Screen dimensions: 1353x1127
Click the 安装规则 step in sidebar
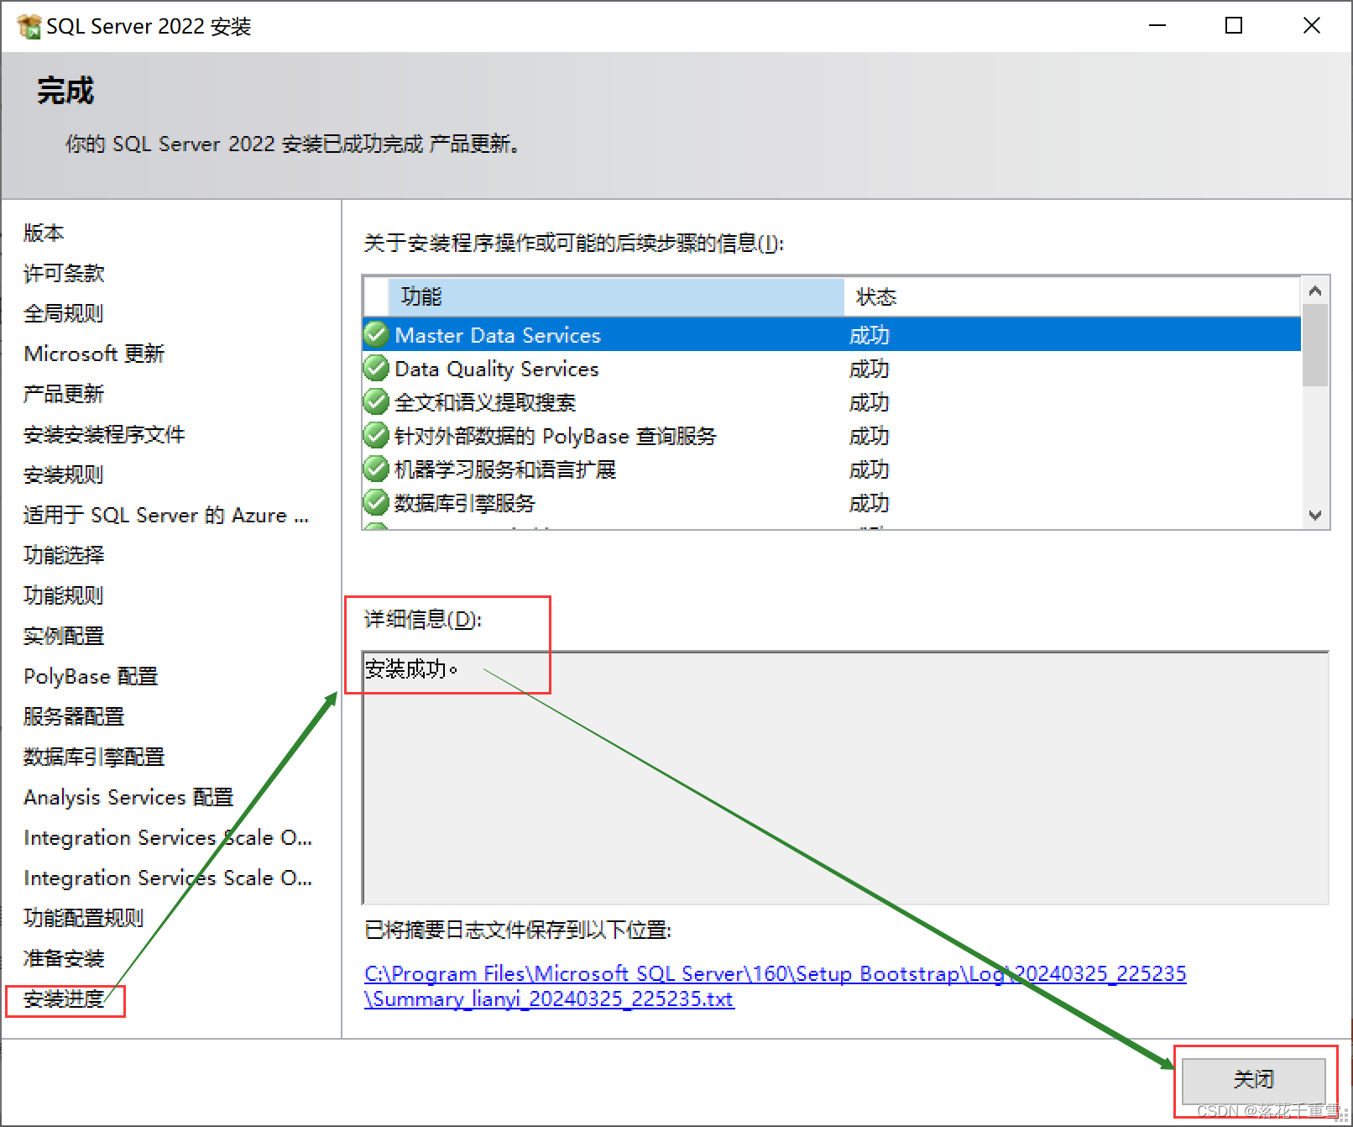tap(64, 474)
